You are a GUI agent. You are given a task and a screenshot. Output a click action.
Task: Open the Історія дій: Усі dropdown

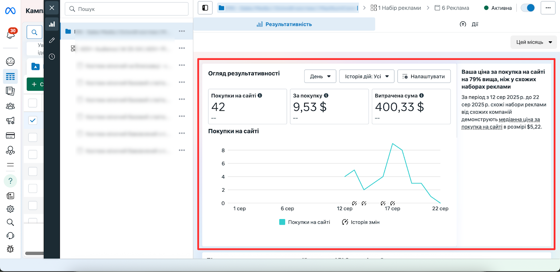[367, 76]
